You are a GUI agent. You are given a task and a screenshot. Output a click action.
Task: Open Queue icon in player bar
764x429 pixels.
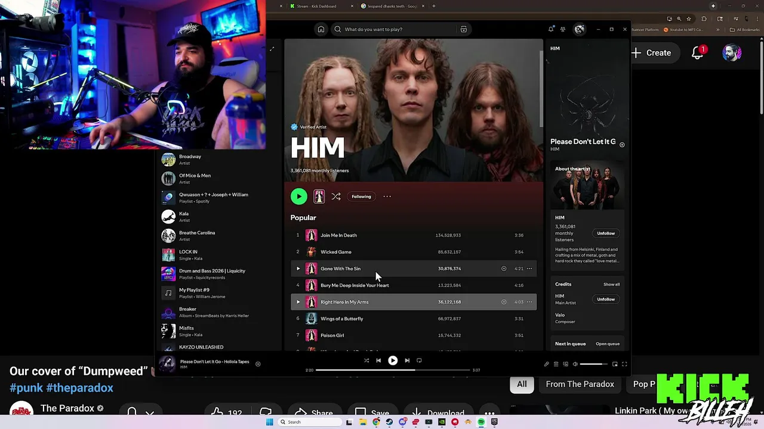(556, 364)
